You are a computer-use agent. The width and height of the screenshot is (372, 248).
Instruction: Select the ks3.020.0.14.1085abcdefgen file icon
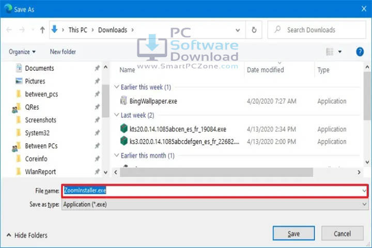tap(124, 141)
